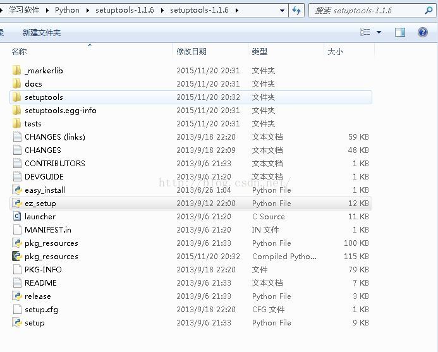
Task: Go to the 学习软件 breadcrumb folder
Action: pyautogui.click(x=24, y=10)
